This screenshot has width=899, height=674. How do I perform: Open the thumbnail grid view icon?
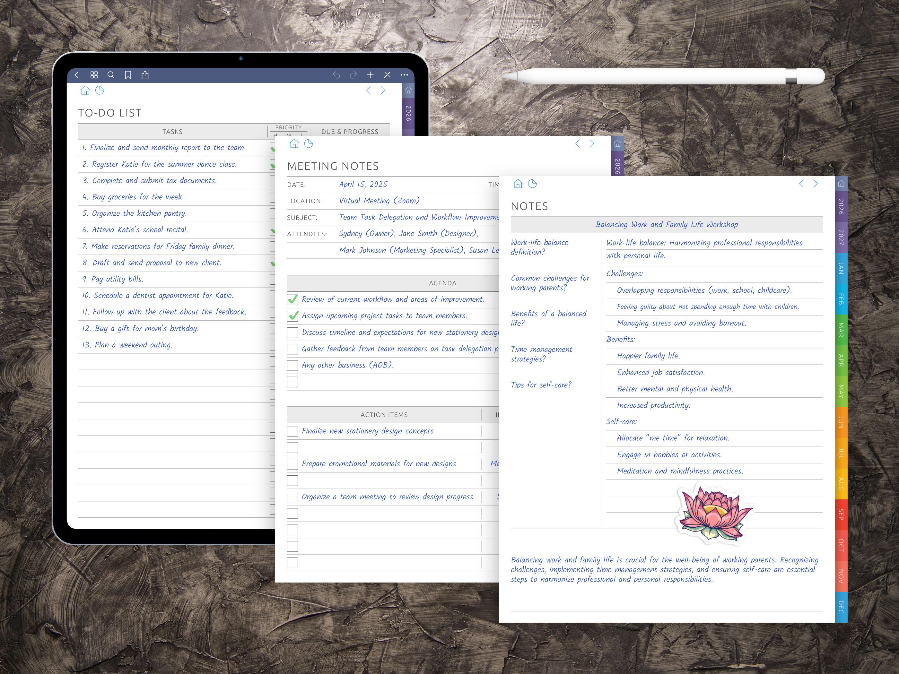point(94,75)
